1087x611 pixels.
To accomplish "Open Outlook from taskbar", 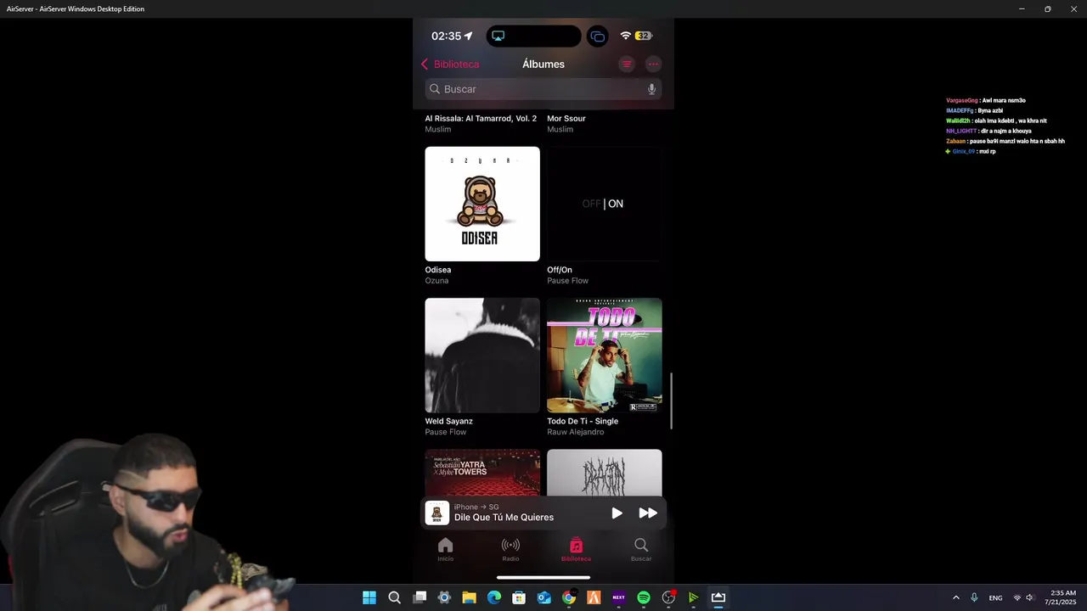I will [x=544, y=597].
